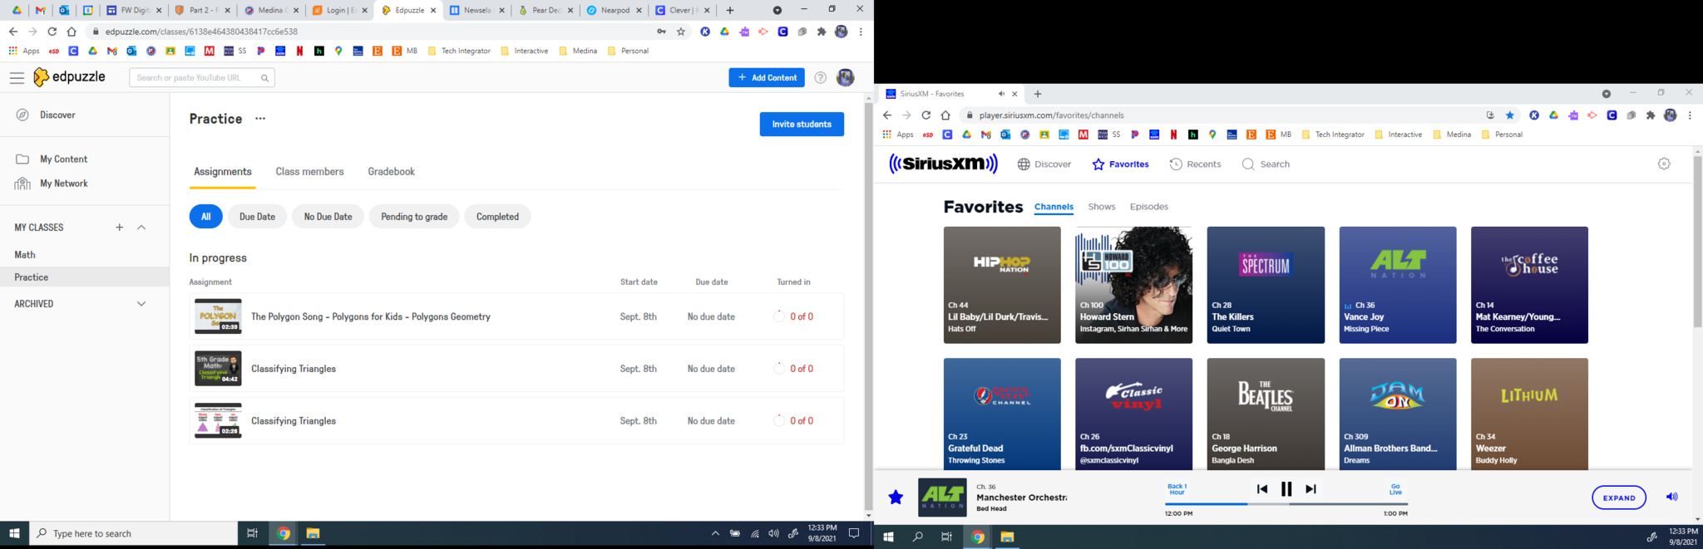Open SiriusXM settings gear icon
Image resolution: width=1703 pixels, height=549 pixels.
point(1664,164)
